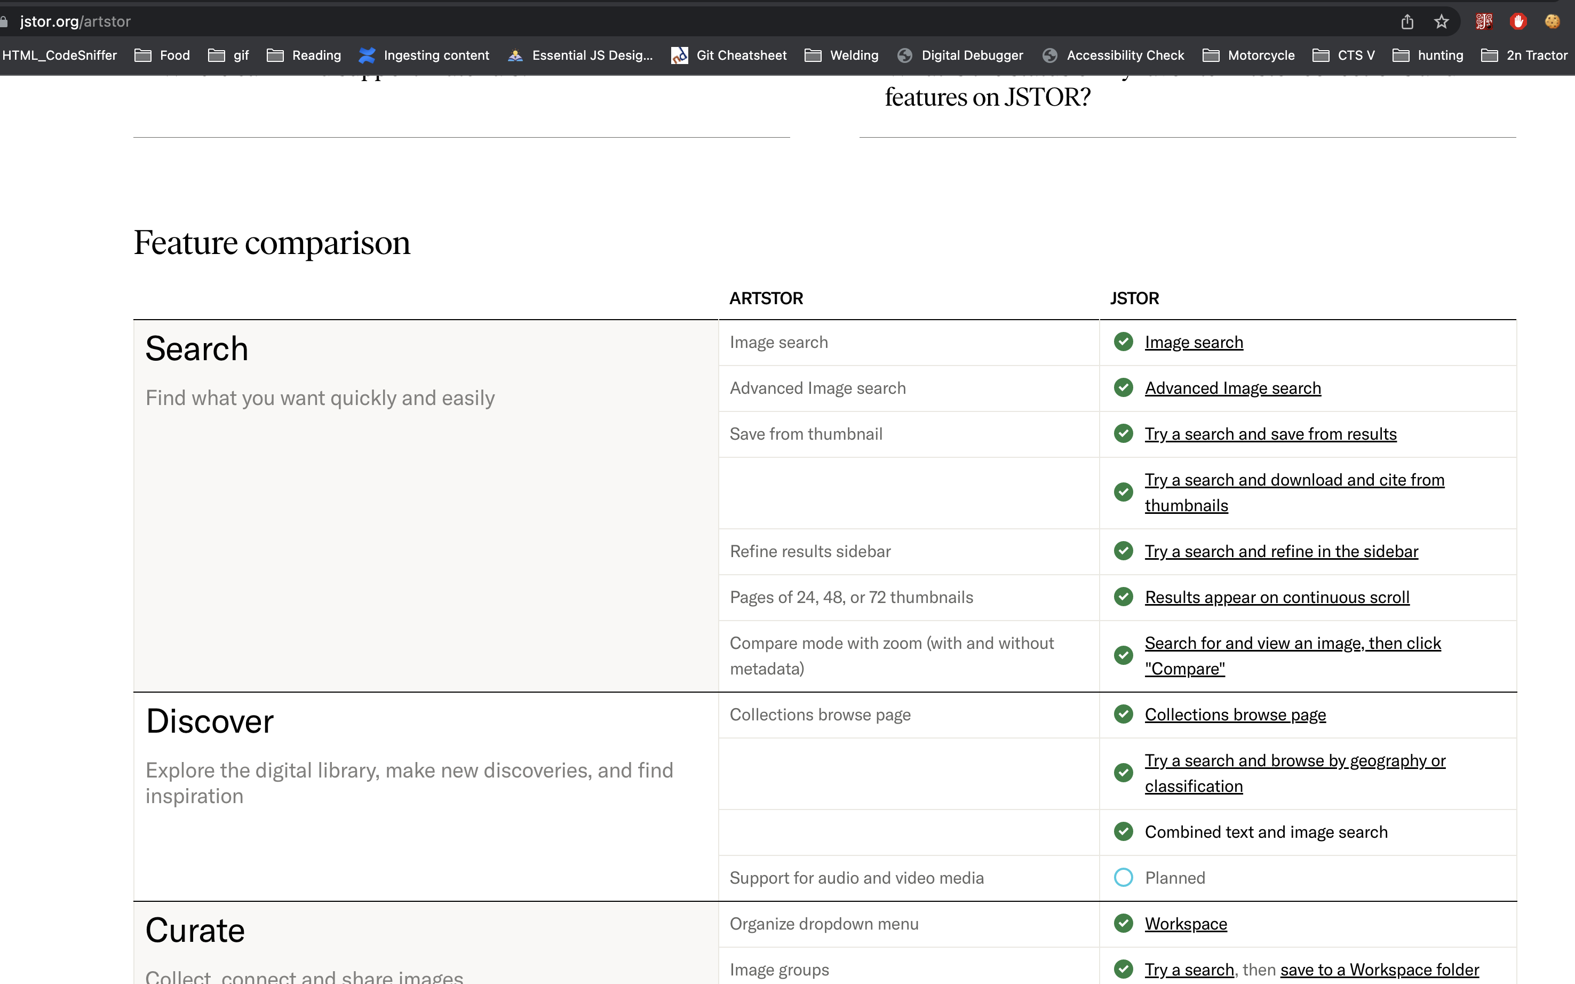Click "Try a search and save from results"

1270,434
